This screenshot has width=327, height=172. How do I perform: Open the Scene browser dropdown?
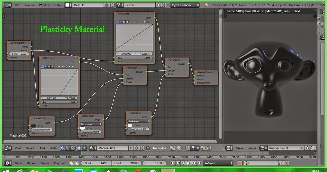pos(120,5)
